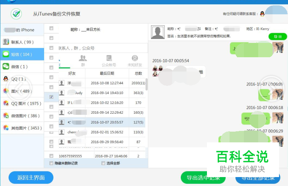Switch to the 公众帐号 tab
288x186 pixels.
pyautogui.click(x=109, y=61)
